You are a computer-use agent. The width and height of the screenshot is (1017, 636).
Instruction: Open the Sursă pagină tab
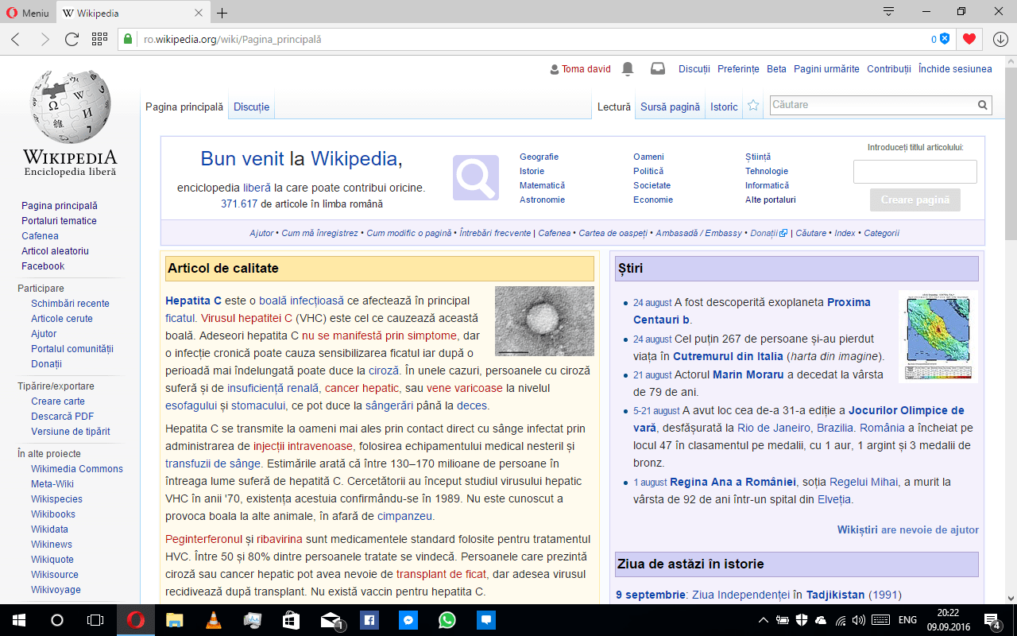[671, 107]
